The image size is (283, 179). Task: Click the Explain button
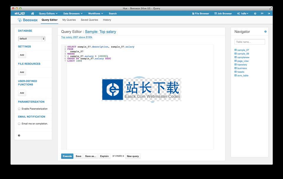(104, 156)
